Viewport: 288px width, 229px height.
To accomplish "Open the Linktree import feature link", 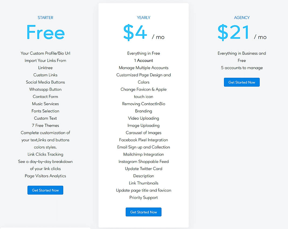I will click(45, 68).
